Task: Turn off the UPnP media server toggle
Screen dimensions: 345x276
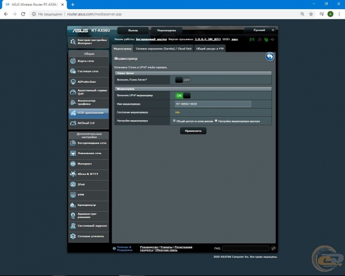Action: pyautogui.click(x=183, y=95)
